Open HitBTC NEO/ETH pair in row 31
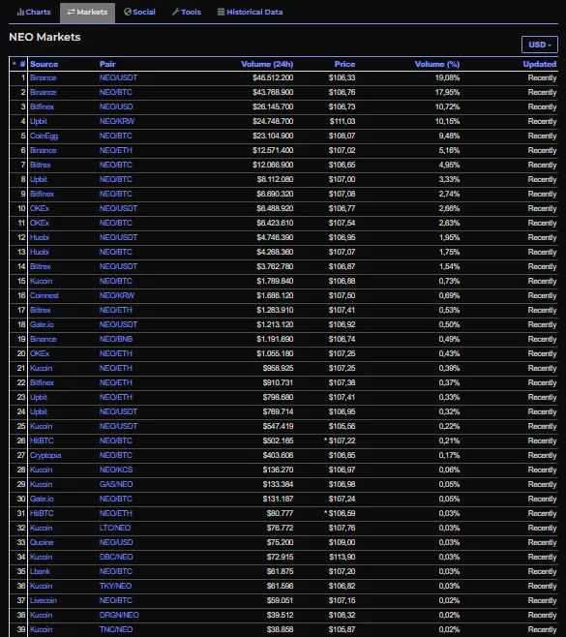The height and width of the screenshot is (637, 566). [116, 513]
